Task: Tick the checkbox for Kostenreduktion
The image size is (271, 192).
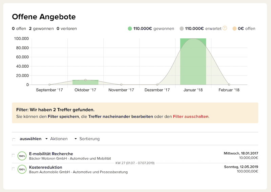Action: click(14, 169)
